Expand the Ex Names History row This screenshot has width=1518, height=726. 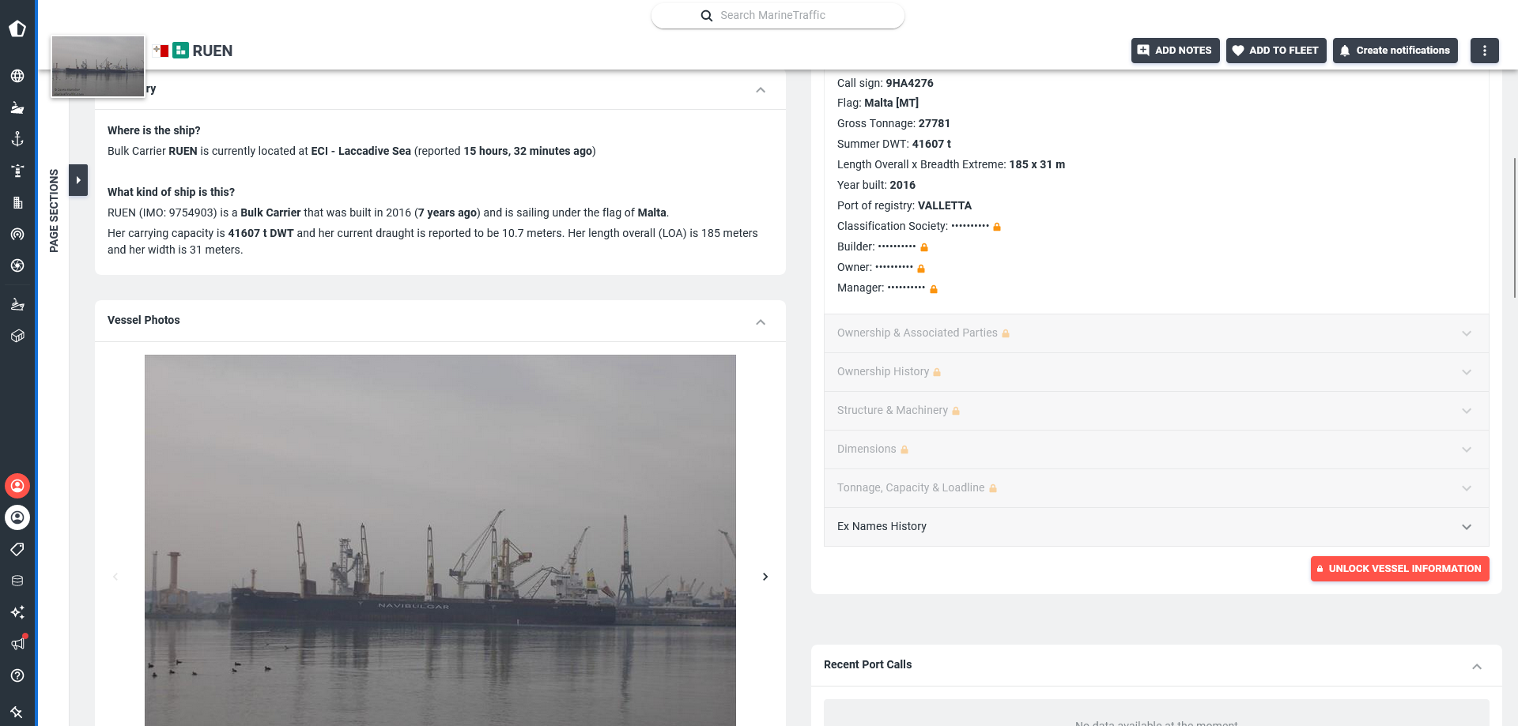pos(1156,527)
